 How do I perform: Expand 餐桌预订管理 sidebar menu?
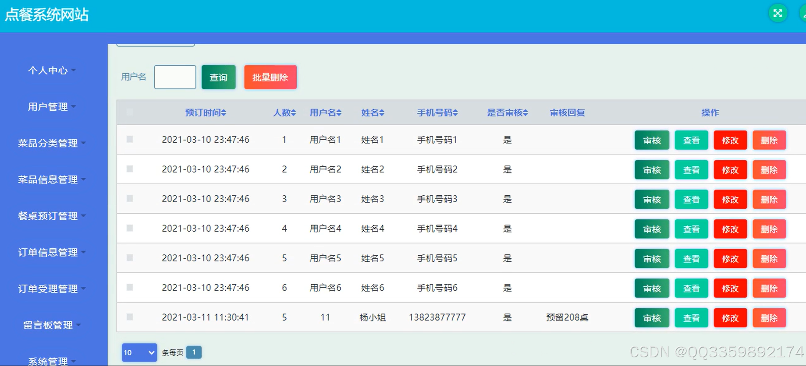pyautogui.click(x=52, y=216)
